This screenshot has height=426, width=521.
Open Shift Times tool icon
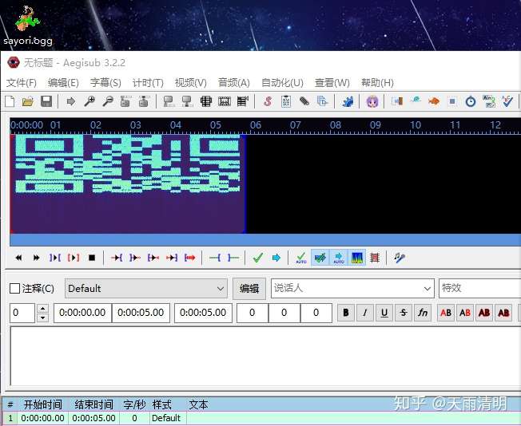pyautogui.click(x=397, y=101)
